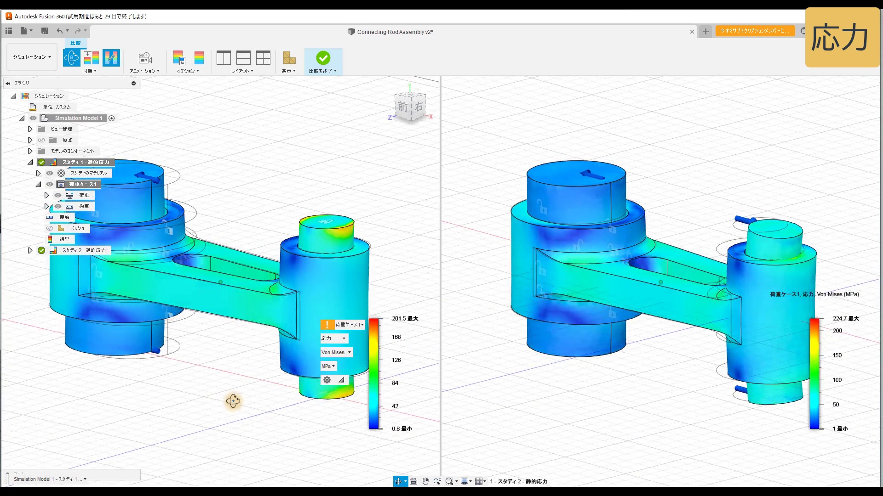The width and height of the screenshot is (883, 496).
Task: Select the Connecting Rod Assembly v2 tab
Action: pos(395,32)
